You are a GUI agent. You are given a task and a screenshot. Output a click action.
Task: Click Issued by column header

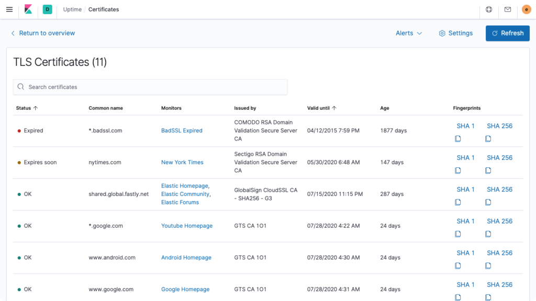tap(245, 108)
